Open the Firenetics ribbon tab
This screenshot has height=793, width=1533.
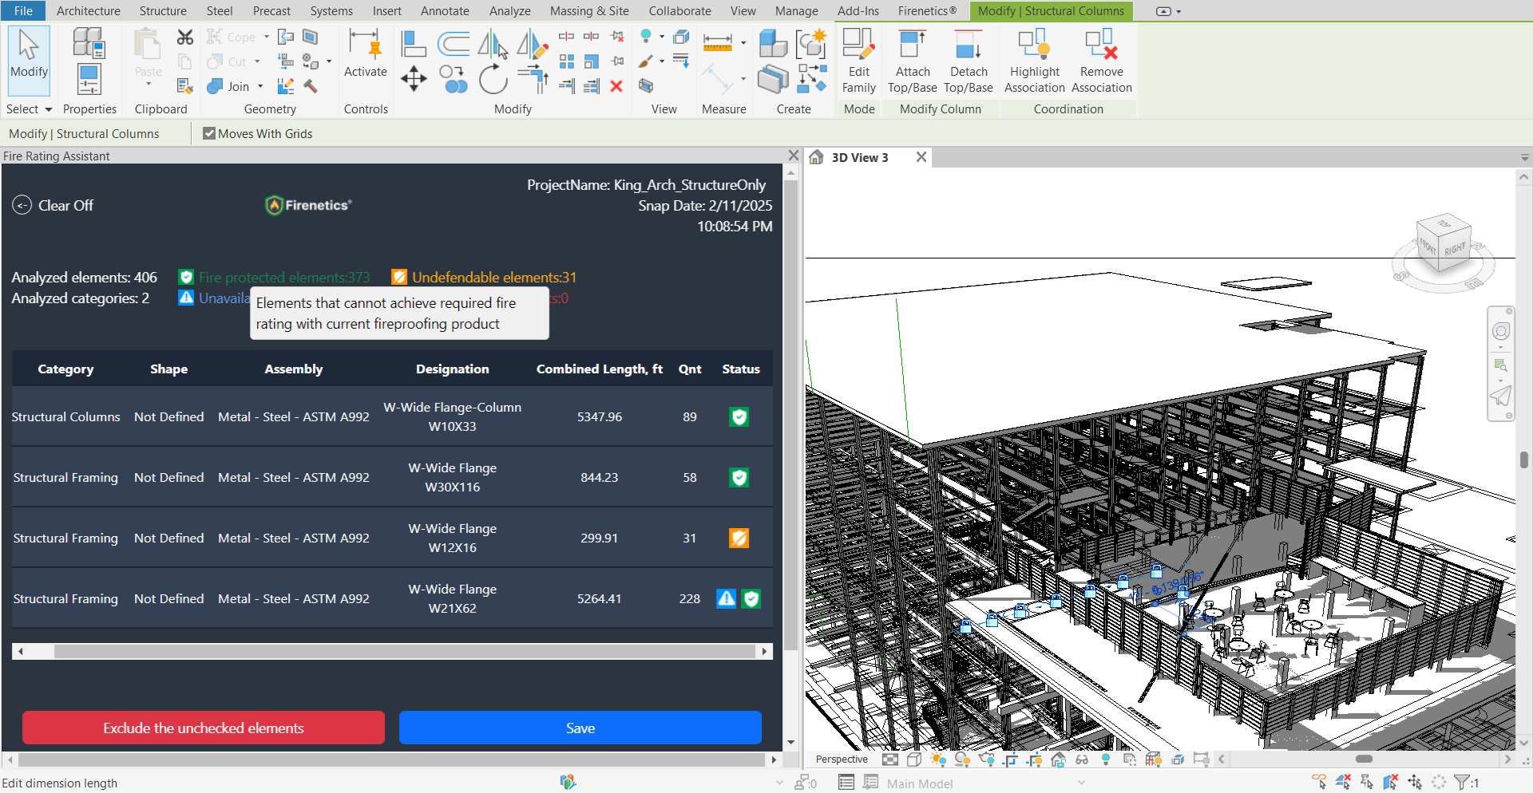point(926,11)
